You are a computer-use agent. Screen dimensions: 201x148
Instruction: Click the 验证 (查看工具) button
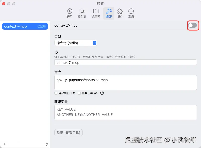[x=68, y=133]
